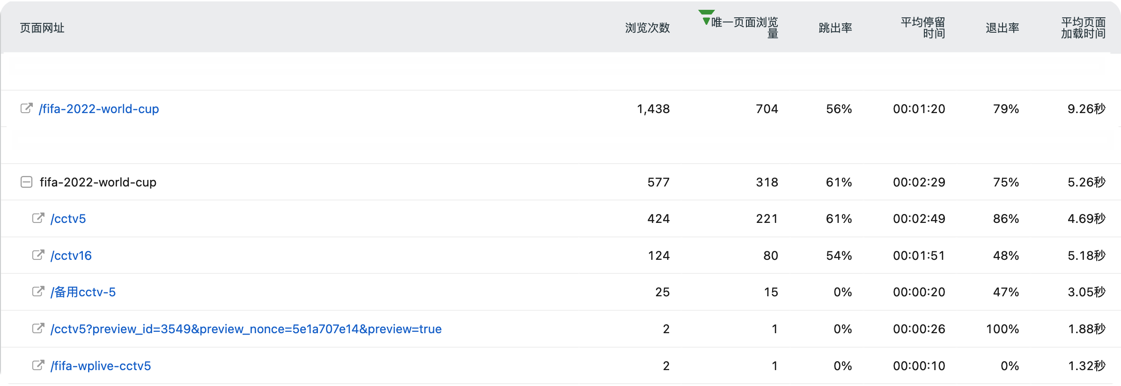Open external link icon beside /备用cctv-5

[x=38, y=292]
